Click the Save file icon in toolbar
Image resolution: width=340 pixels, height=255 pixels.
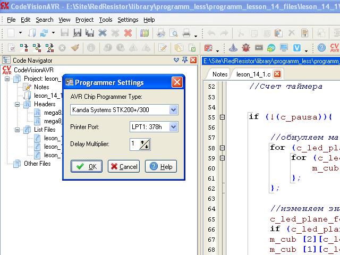(65, 33)
